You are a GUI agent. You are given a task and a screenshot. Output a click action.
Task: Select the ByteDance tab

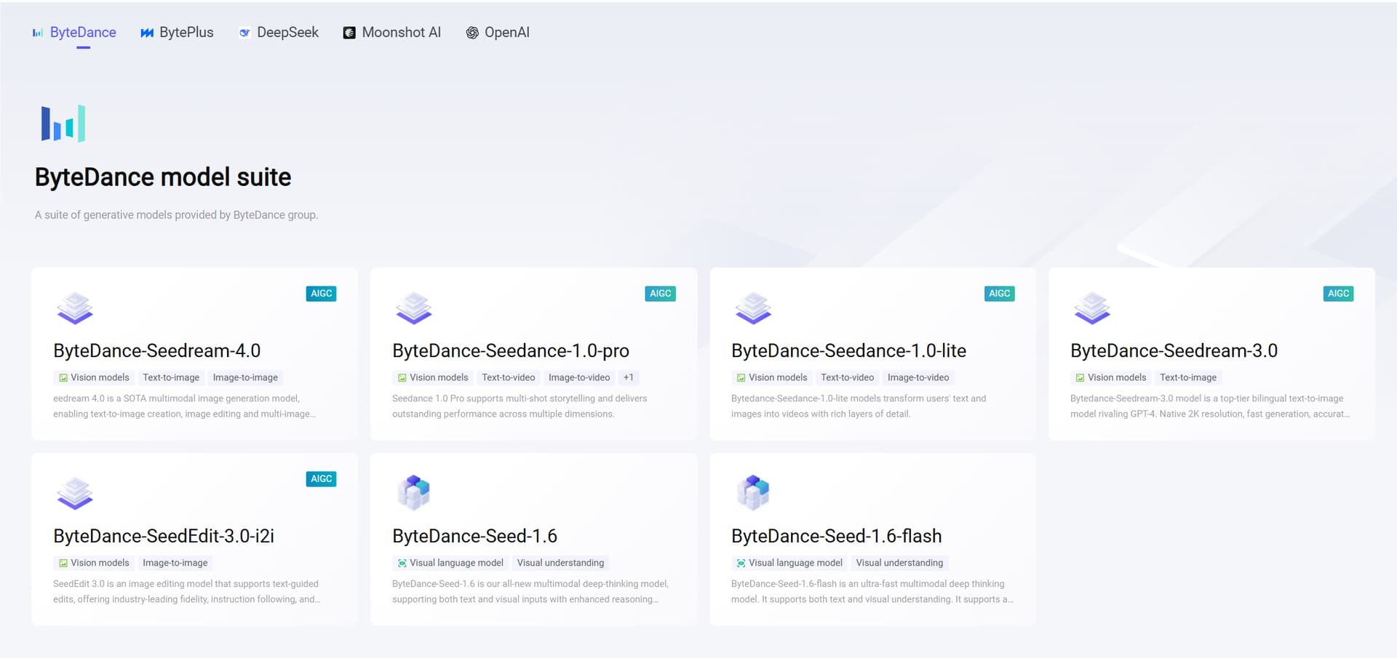tap(74, 33)
